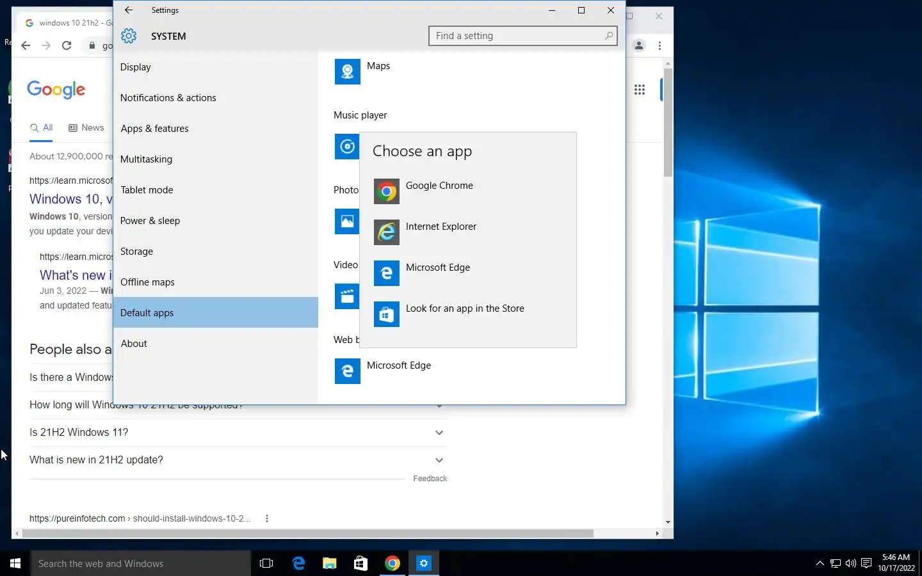This screenshot has width=922, height=576.
Task: Click the pureinfotech.com result options dots
Action: tap(267, 518)
